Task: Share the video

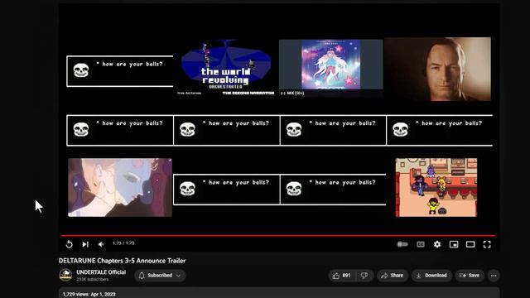Action: point(392,276)
